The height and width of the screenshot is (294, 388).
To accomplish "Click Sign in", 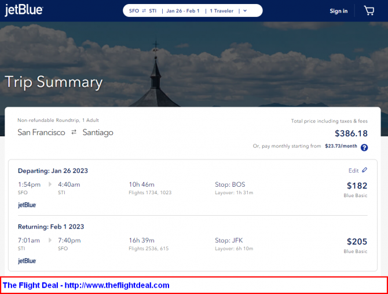I will (x=339, y=11).
